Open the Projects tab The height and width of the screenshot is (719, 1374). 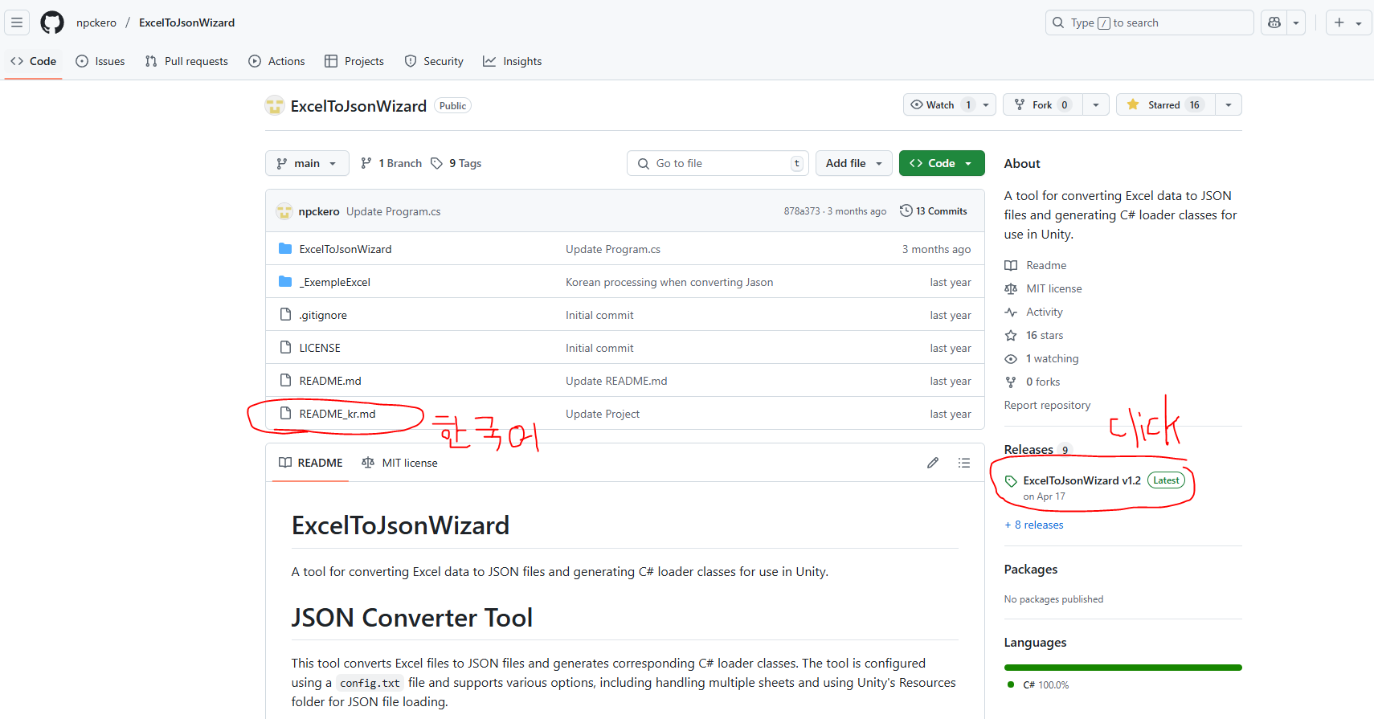click(354, 61)
